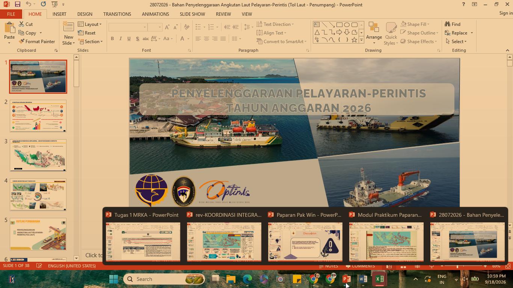Screen dimensions: 513x288
Task: Open the FILE menu tab
Action: (x=11, y=14)
